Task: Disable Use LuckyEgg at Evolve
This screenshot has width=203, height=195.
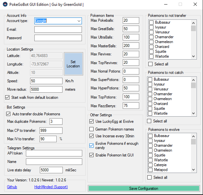Action: pyautogui.click(x=92, y=121)
